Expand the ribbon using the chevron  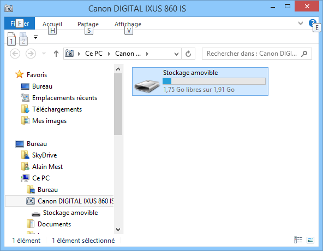301,23
